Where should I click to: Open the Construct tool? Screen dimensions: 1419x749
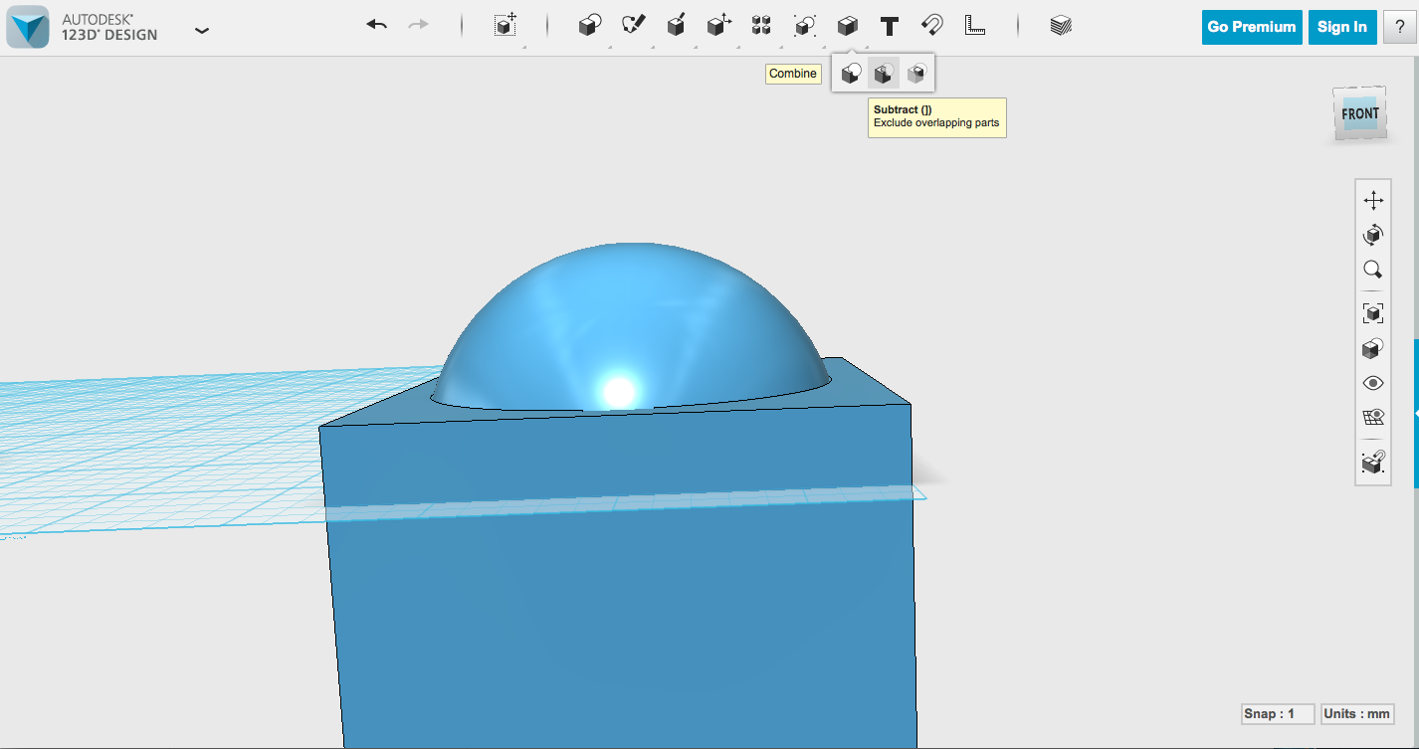tap(676, 25)
